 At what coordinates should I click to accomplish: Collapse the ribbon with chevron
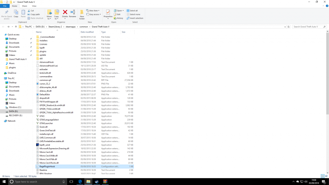pos(323,6)
